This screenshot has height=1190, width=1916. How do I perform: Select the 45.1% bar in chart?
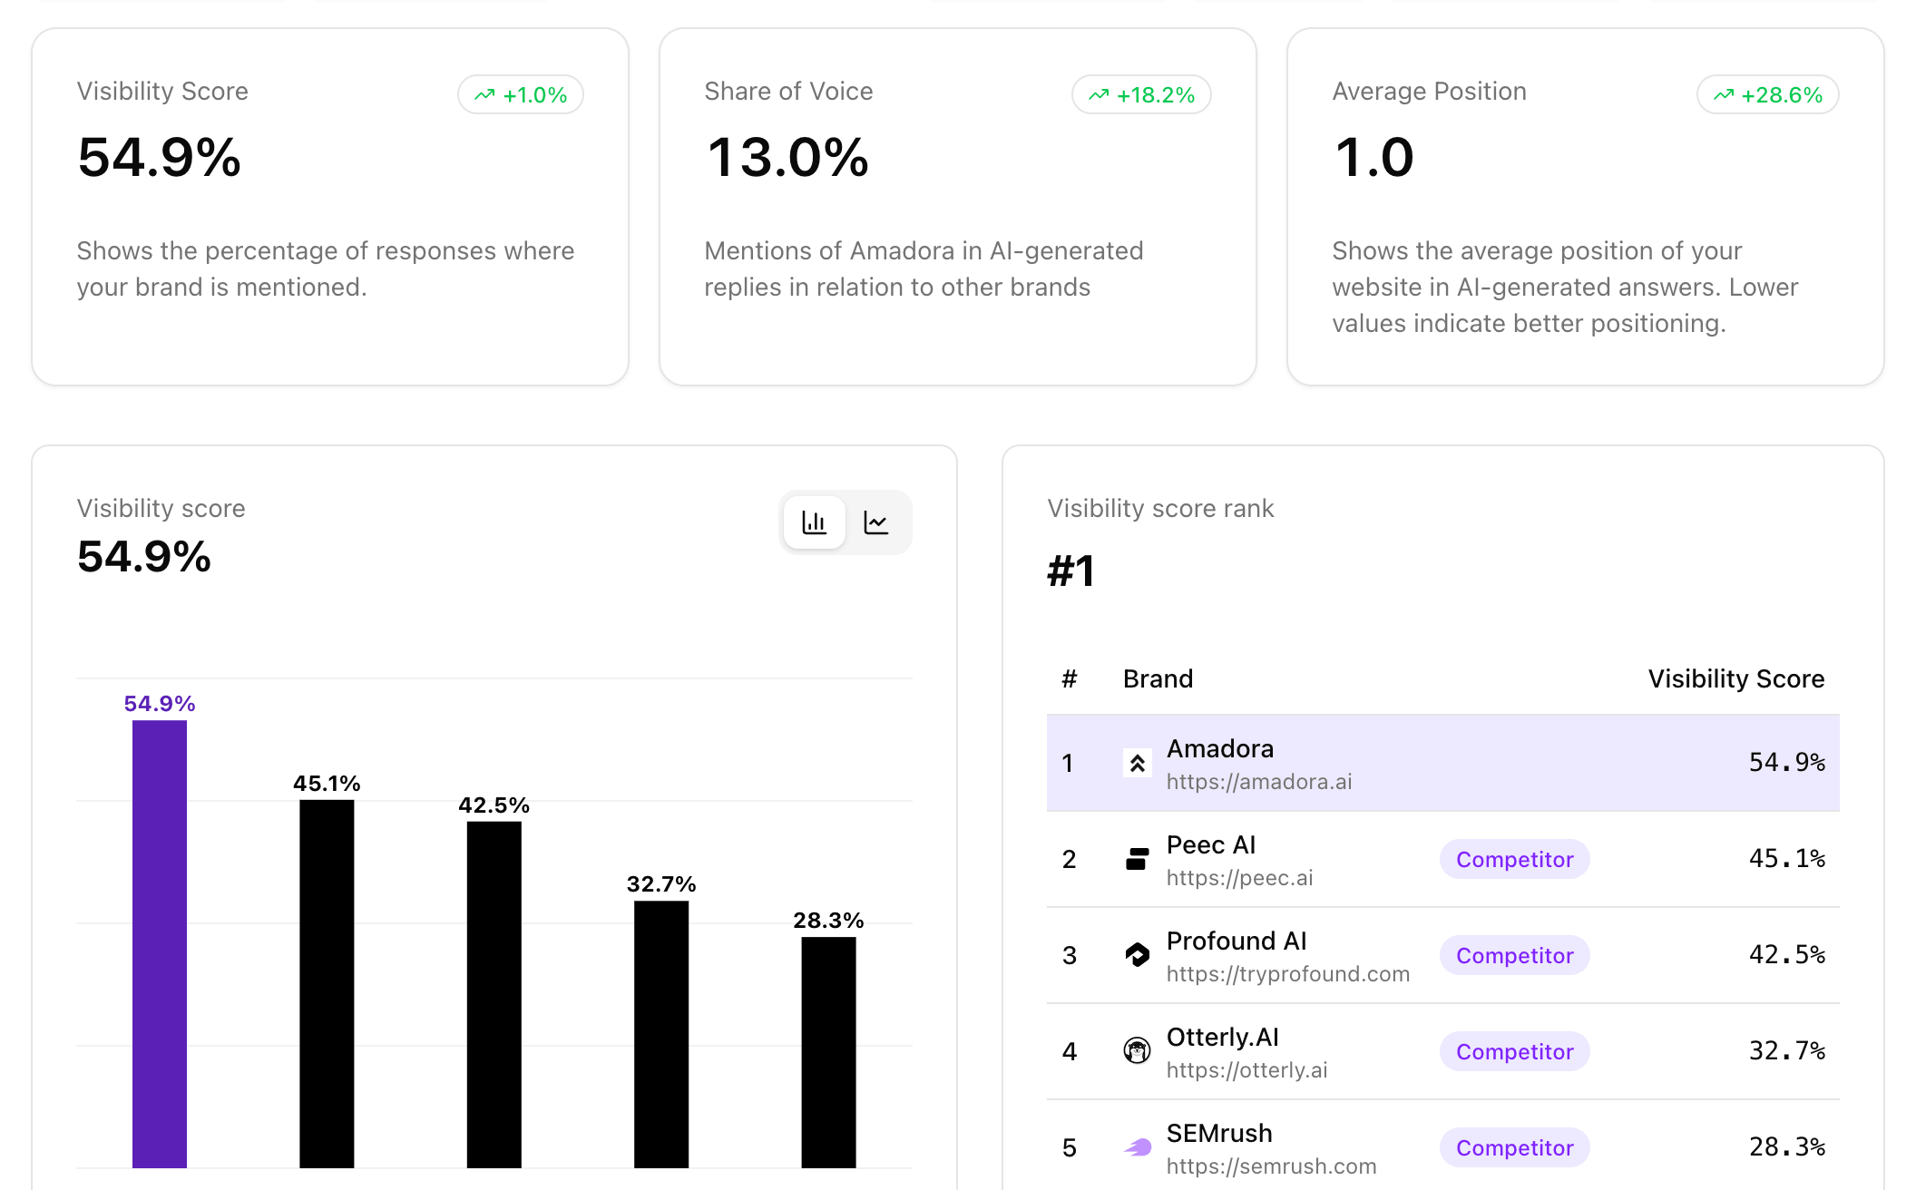(x=327, y=984)
